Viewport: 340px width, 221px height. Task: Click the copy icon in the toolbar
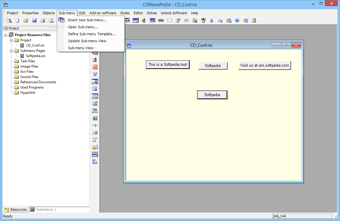[x=220, y=20]
